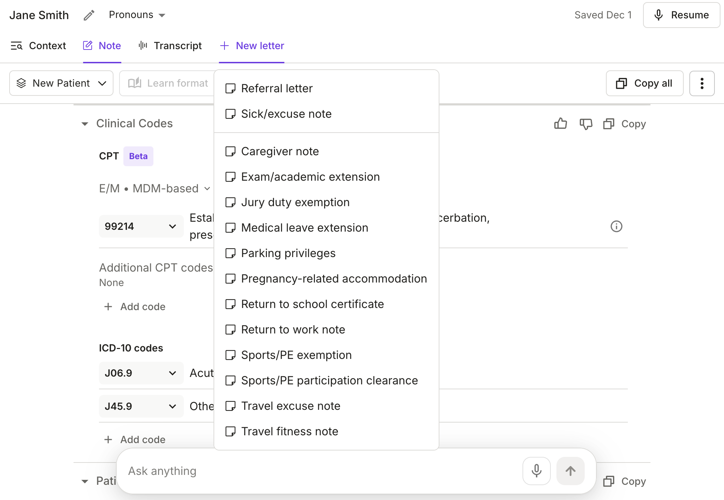Click the Copy all button
The height and width of the screenshot is (500, 724).
pyautogui.click(x=644, y=83)
